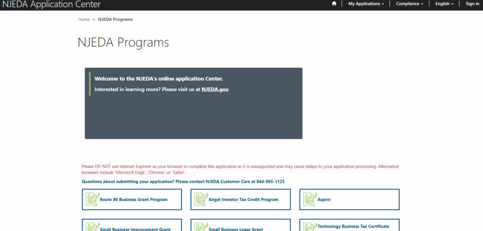Click the NJEDA Programs page heading
The width and height of the screenshot is (483, 231).
(123, 42)
